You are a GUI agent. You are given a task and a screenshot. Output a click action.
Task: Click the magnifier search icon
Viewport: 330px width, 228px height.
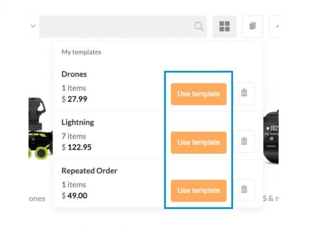click(199, 27)
